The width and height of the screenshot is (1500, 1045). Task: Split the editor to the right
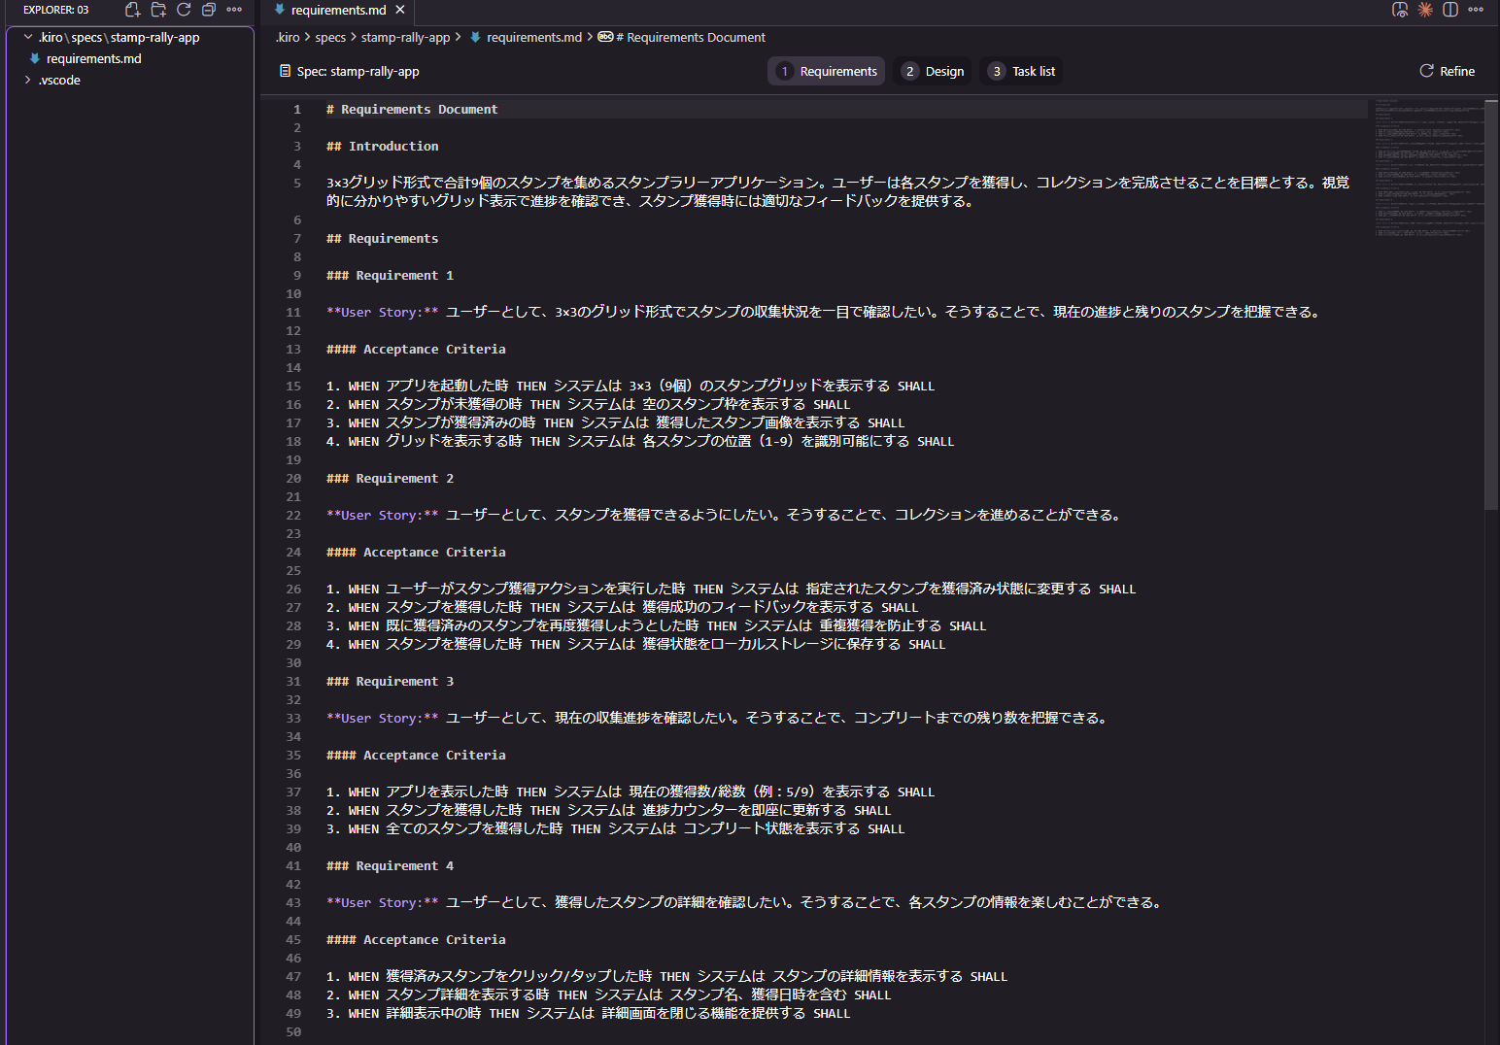[x=1450, y=10]
